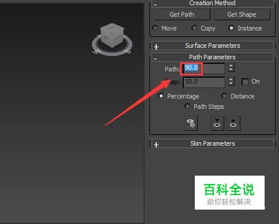Click the Path spinner up arrow

coord(231,66)
